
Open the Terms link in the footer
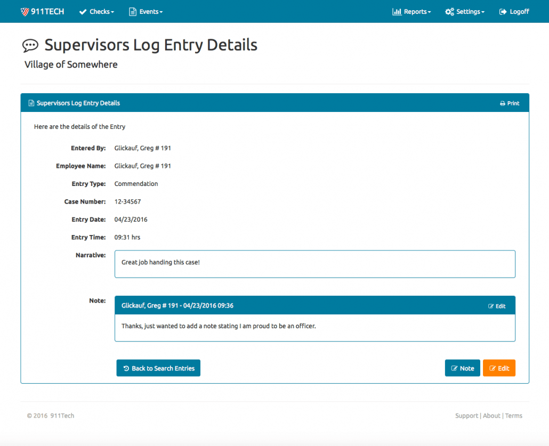click(x=513, y=416)
